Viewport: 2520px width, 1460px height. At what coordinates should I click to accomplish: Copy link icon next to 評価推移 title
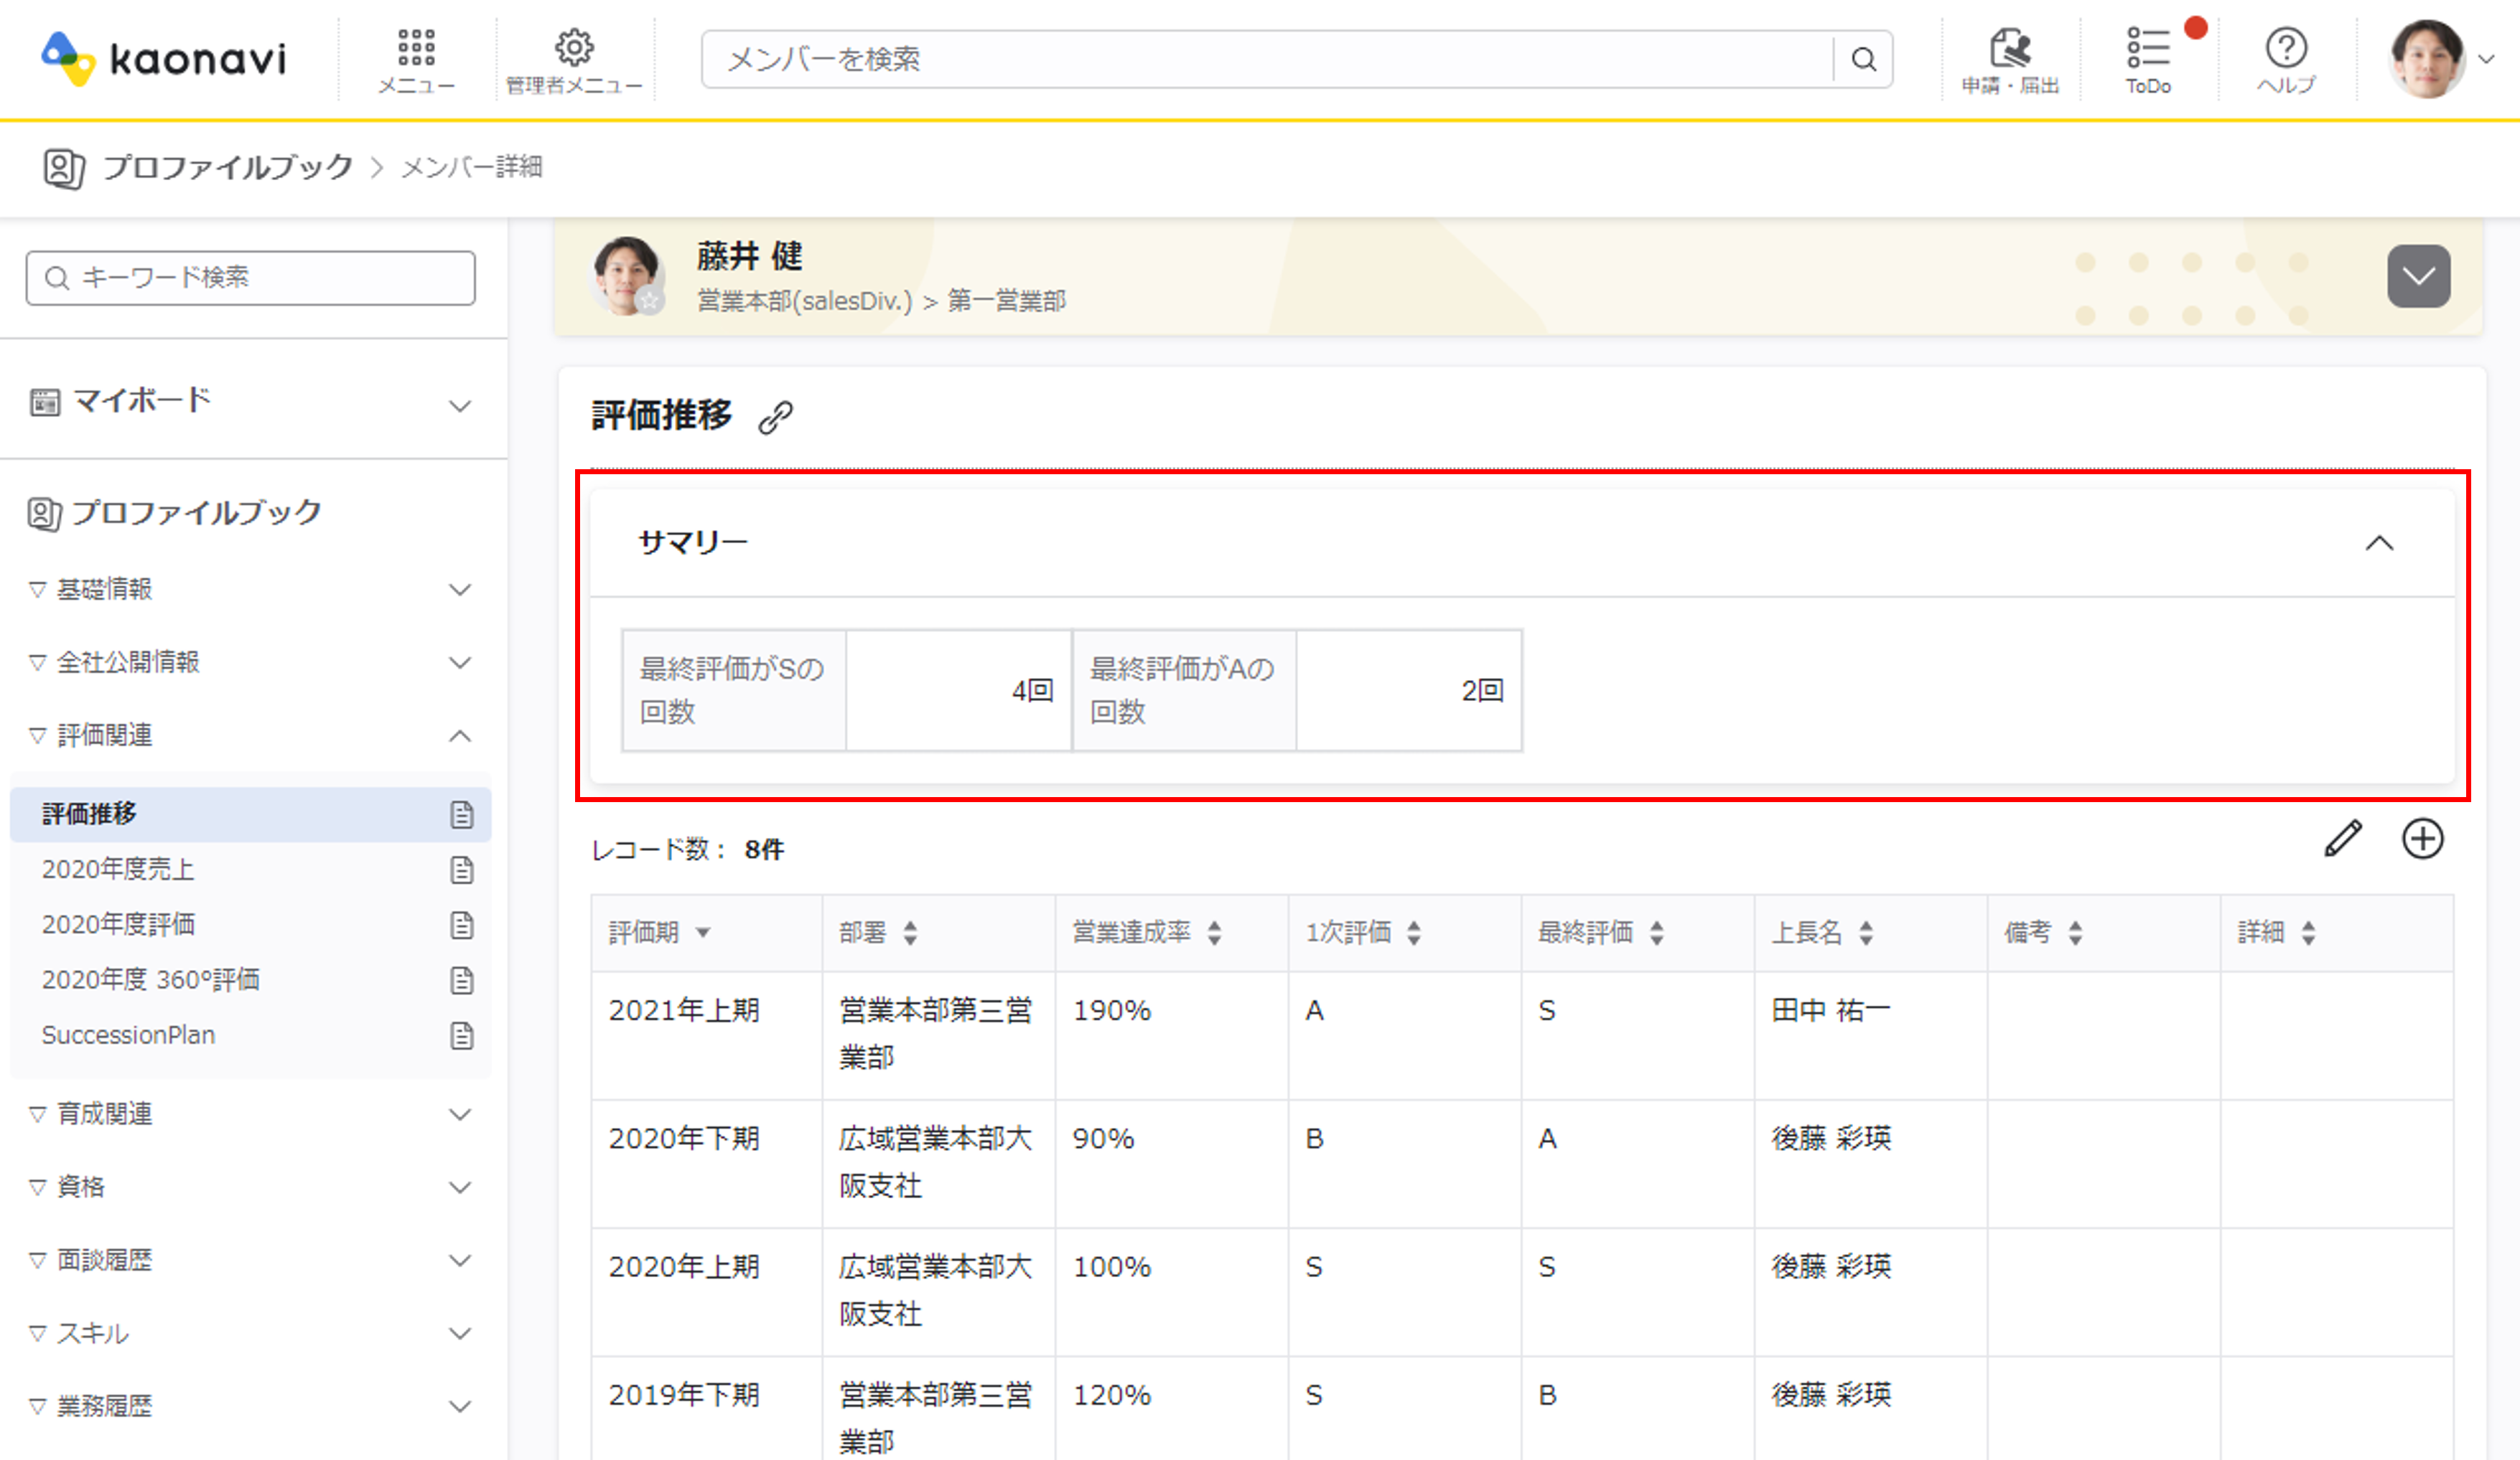(x=775, y=417)
